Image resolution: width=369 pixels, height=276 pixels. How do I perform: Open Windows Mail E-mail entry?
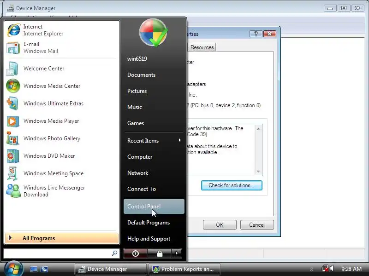pos(62,47)
